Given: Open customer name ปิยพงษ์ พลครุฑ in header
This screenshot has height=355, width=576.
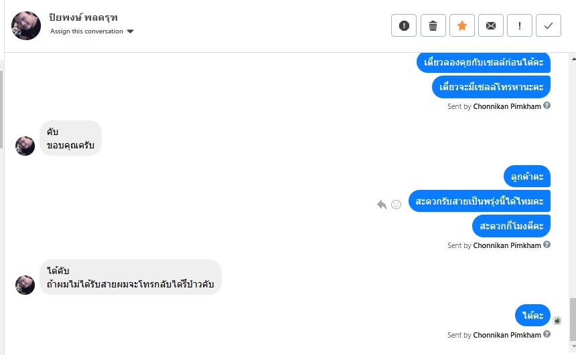Looking at the screenshot, I should [79, 17].
